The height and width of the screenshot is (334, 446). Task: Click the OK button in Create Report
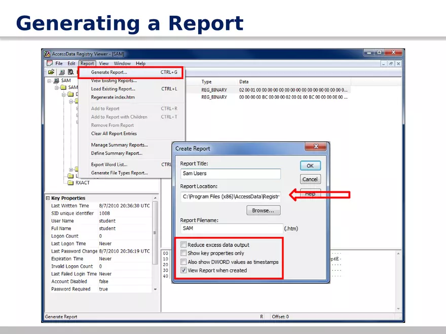pos(310,165)
